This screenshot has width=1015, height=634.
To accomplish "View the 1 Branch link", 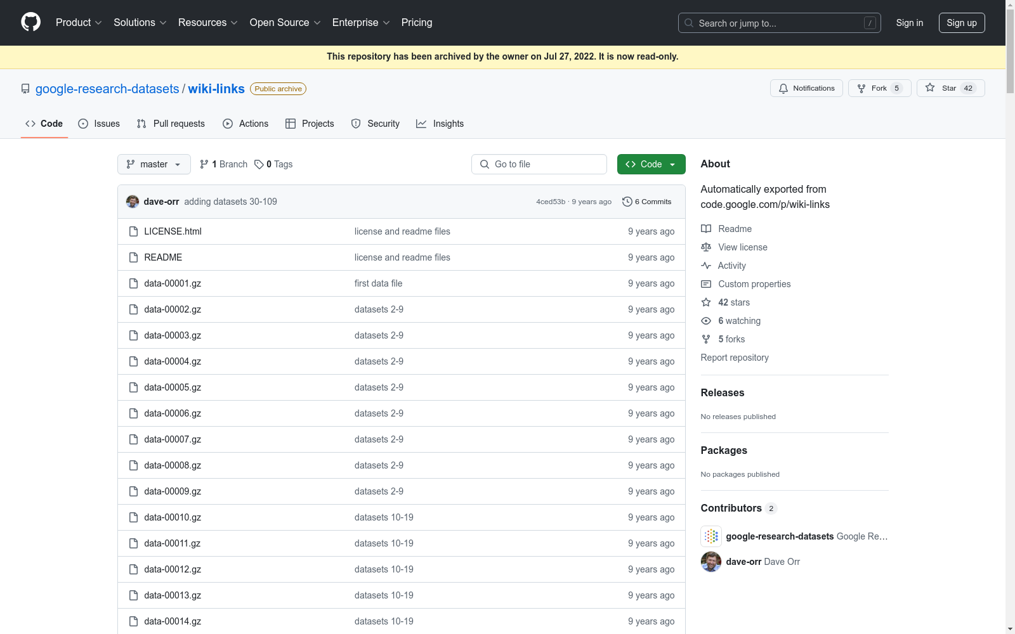I will 223,164.
